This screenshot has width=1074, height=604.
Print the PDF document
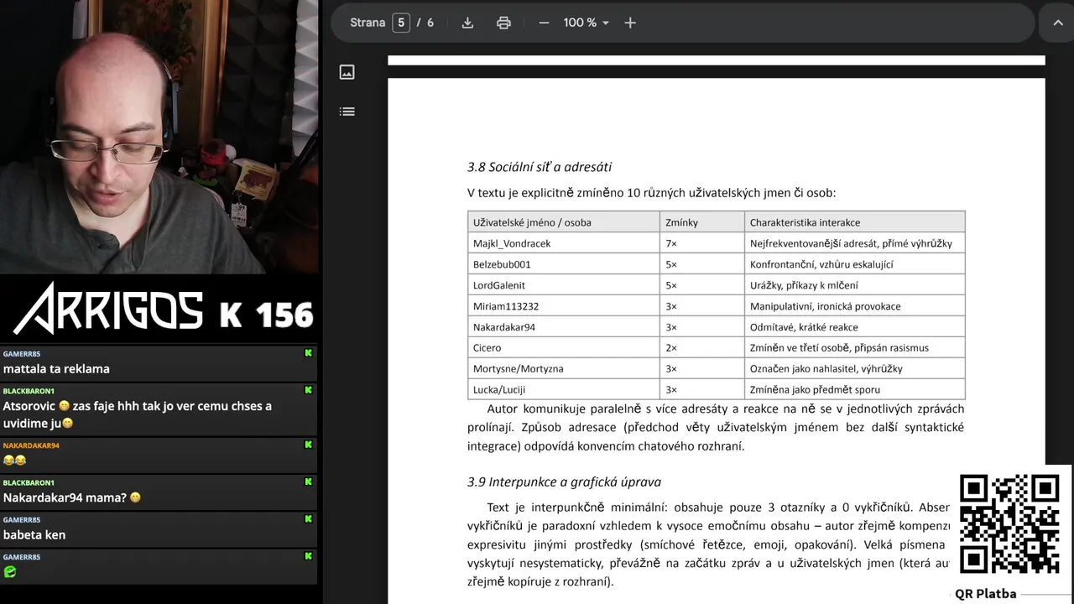pos(503,23)
